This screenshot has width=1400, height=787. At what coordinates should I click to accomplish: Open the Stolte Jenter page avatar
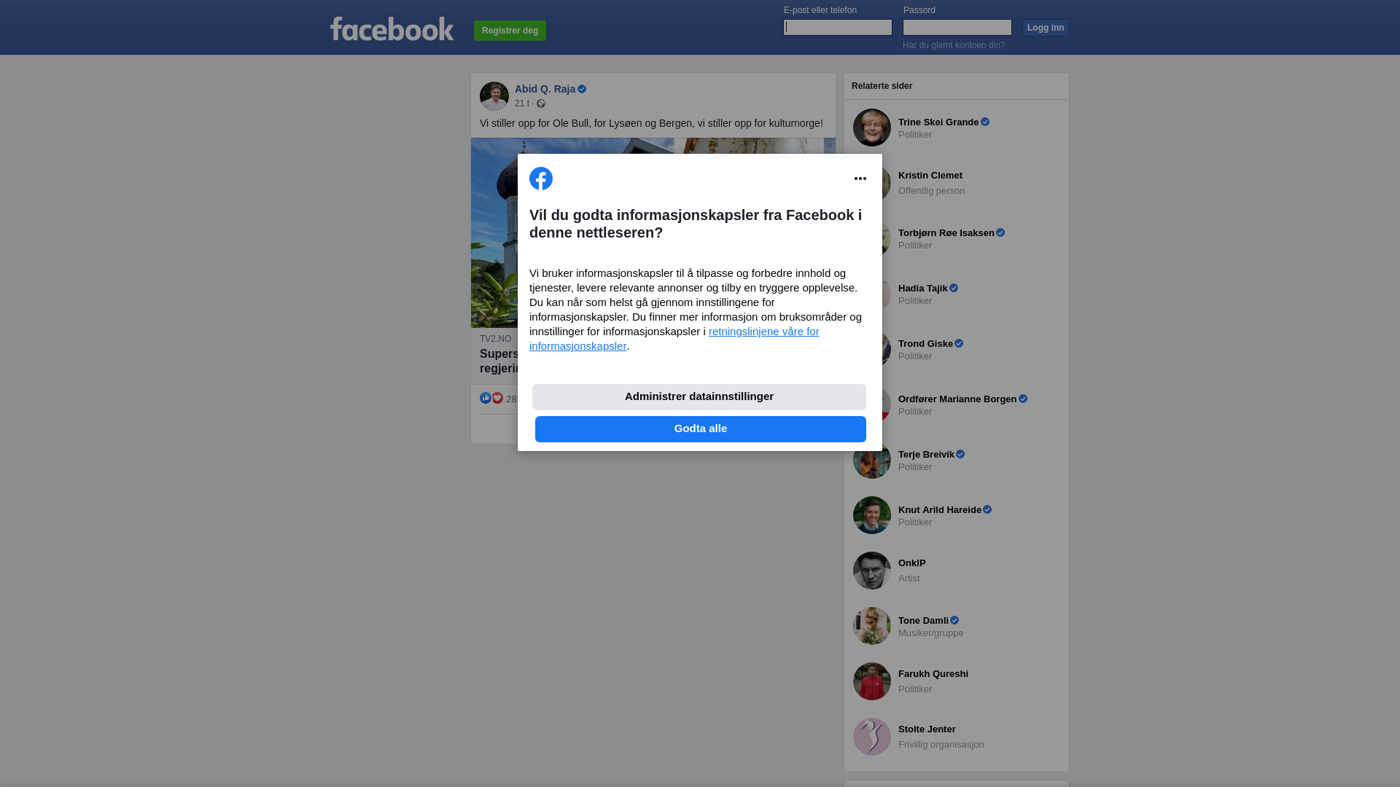pyautogui.click(x=872, y=737)
